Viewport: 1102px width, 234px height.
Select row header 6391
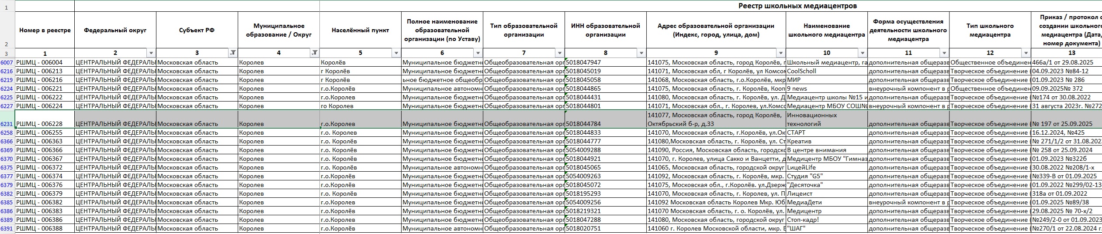tap(7, 228)
